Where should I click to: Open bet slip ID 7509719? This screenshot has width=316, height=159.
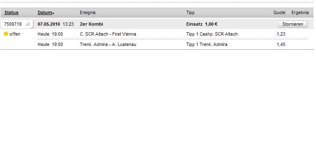pos(13,24)
